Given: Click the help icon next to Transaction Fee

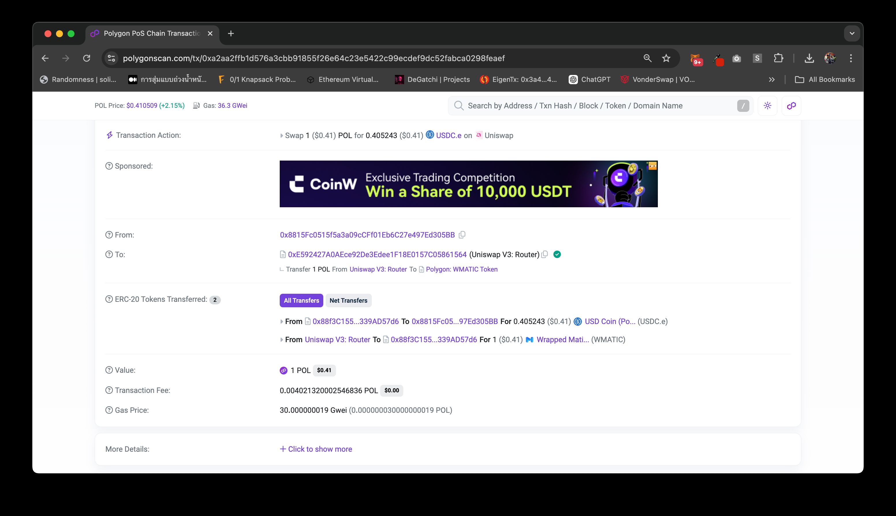Looking at the screenshot, I should click(109, 390).
